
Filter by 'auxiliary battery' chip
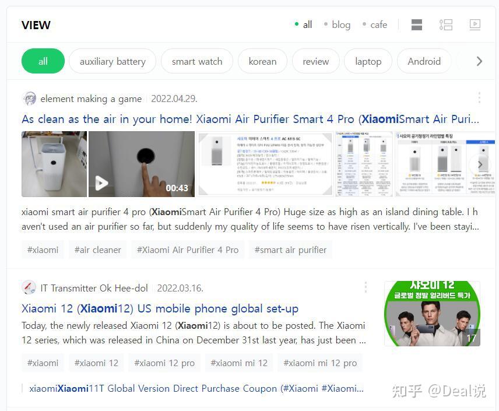pyautogui.click(x=113, y=61)
